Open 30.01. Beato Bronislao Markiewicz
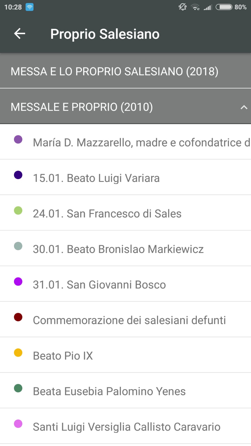This screenshot has height=446, width=251. click(118, 249)
